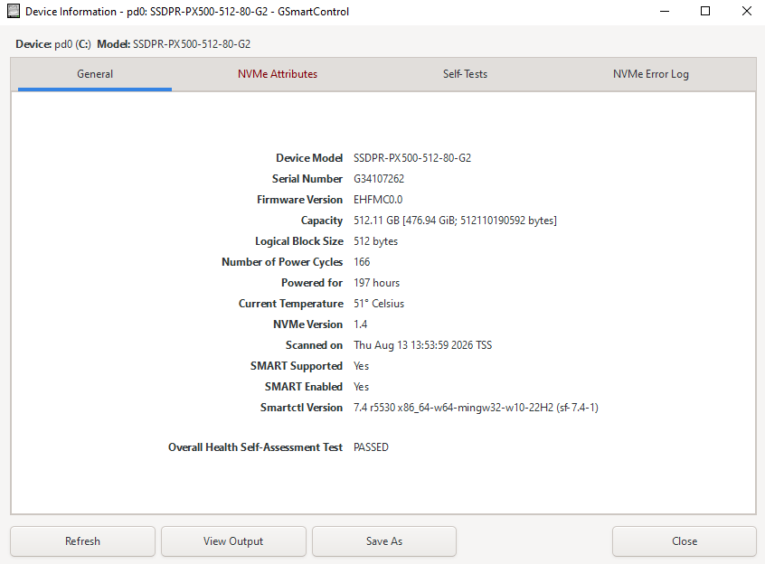Click Save As button
Viewport: 765px width, 564px height.
pos(384,541)
